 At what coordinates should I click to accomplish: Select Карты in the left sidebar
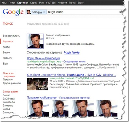[x=6, y=47]
